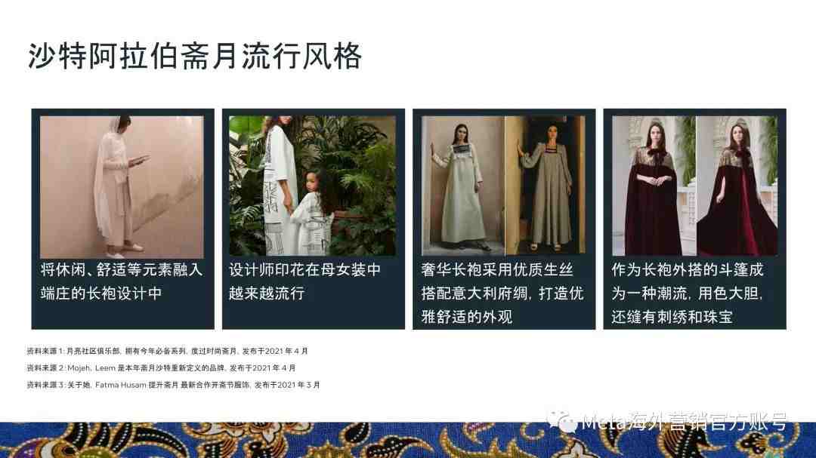Select caption 设计师印花在母女装中越来越流行
This screenshot has width=816, height=458.
[x=305, y=281]
